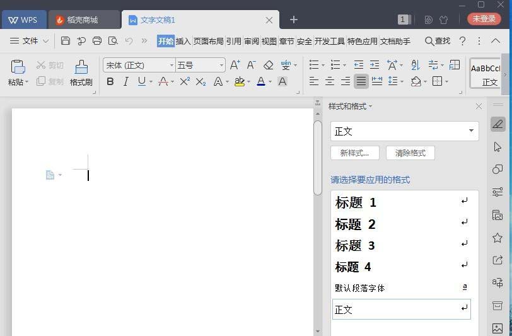Click the Sort A-Z icon

pyautogui.click(x=416, y=65)
